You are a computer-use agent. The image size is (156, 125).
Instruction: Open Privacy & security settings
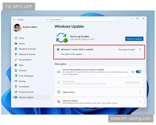[x=26, y=92]
